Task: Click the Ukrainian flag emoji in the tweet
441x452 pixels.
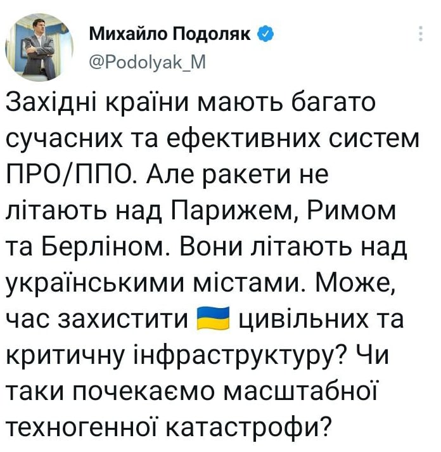Action: pyautogui.click(x=212, y=318)
